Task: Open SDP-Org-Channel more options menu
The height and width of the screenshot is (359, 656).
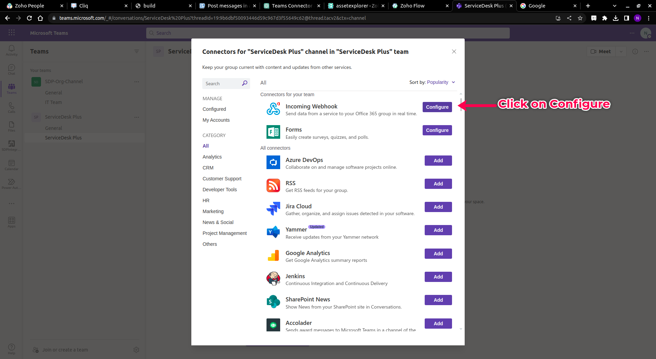Action: (137, 82)
